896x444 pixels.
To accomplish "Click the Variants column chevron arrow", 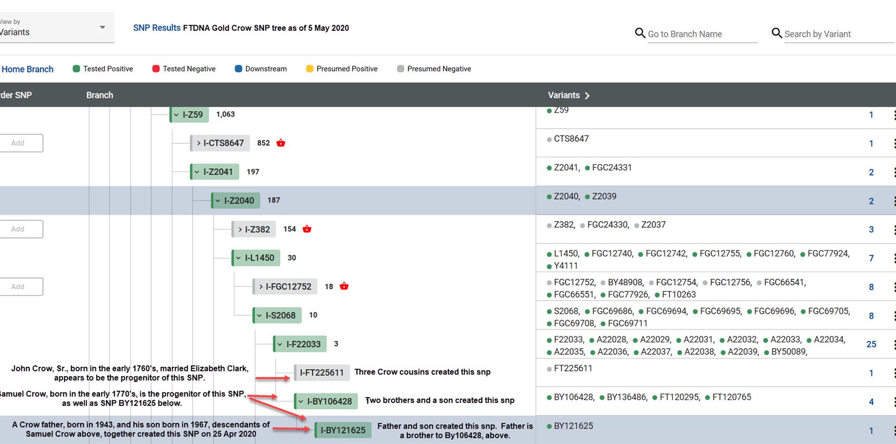I will 587,95.
